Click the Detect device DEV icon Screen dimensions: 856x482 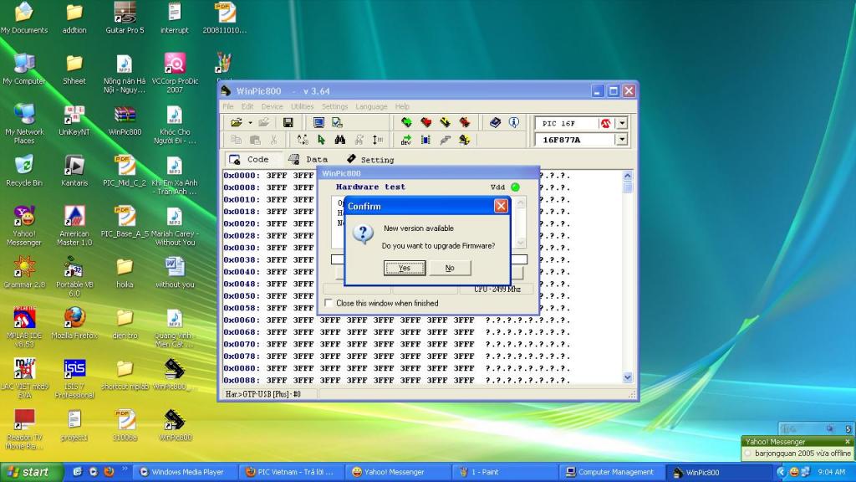pyautogui.click(x=406, y=140)
